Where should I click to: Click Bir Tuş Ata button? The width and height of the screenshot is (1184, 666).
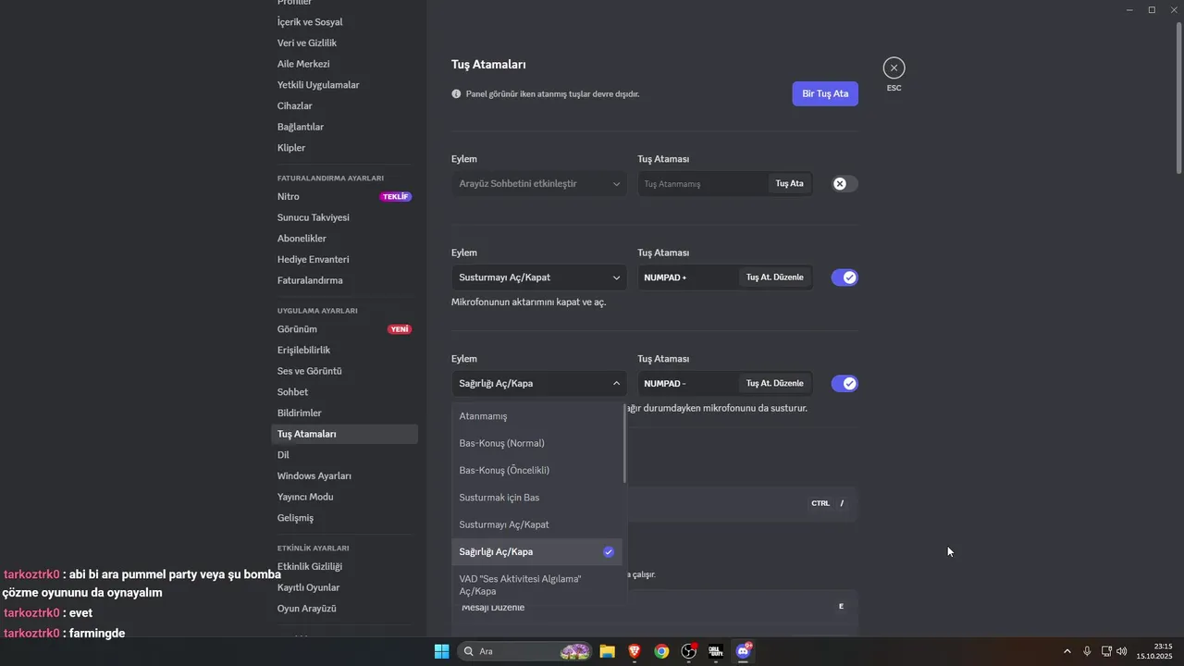[x=825, y=93]
